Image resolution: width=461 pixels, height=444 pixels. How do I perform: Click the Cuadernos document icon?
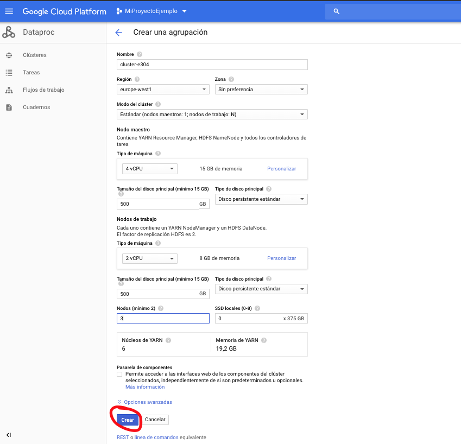click(9, 107)
